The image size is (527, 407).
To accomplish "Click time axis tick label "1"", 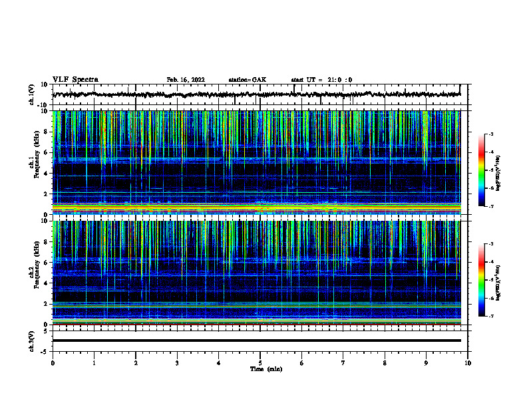I will pyautogui.click(x=94, y=363).
